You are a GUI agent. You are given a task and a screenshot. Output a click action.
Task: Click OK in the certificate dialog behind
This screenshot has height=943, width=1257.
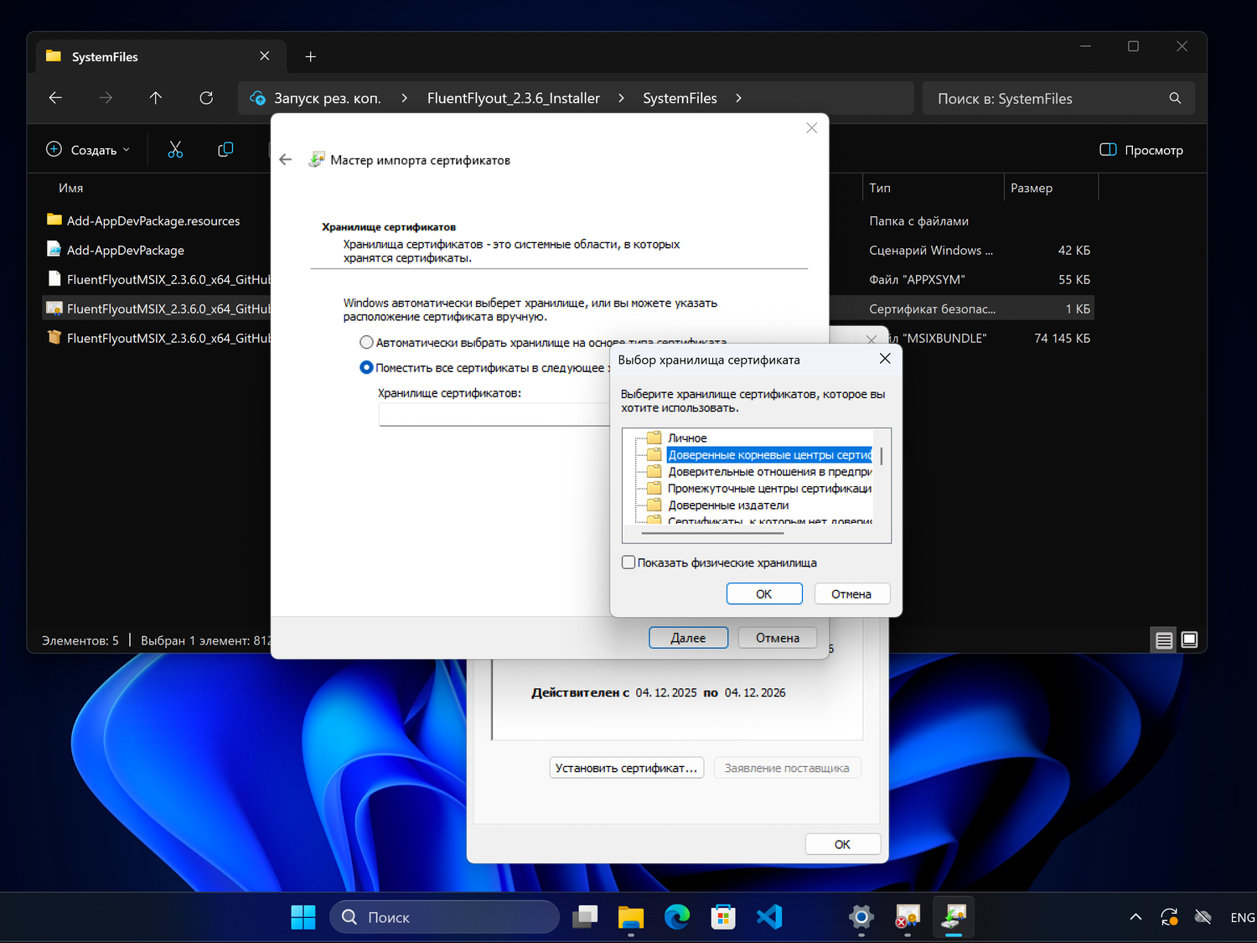pos(843,844)
